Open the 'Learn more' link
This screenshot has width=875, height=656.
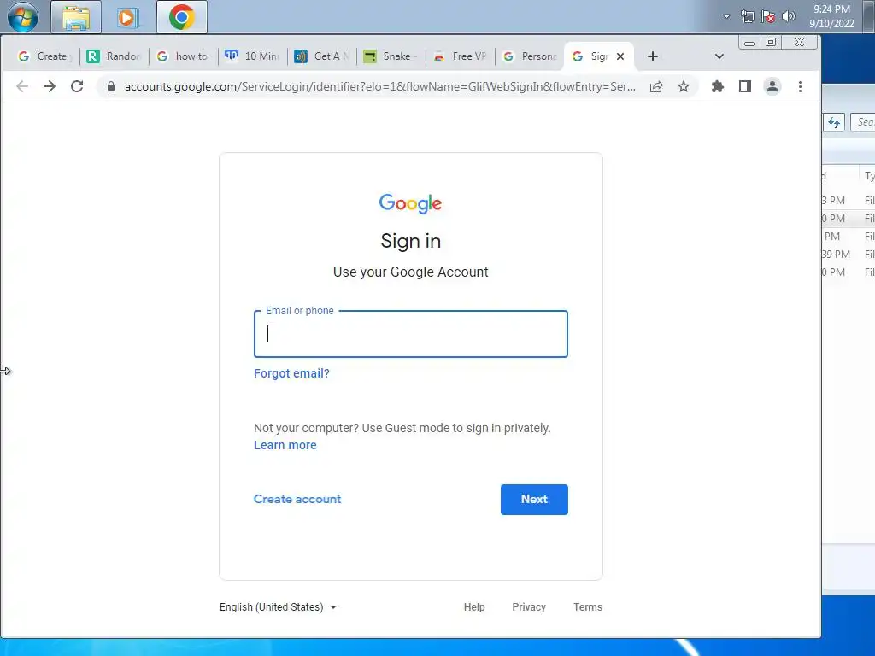285,445
